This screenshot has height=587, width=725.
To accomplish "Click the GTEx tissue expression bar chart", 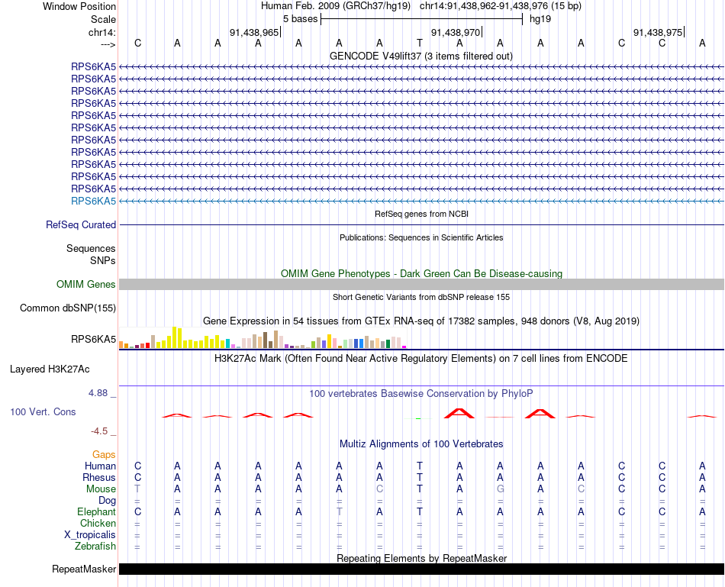I will (x=263, y=337).
